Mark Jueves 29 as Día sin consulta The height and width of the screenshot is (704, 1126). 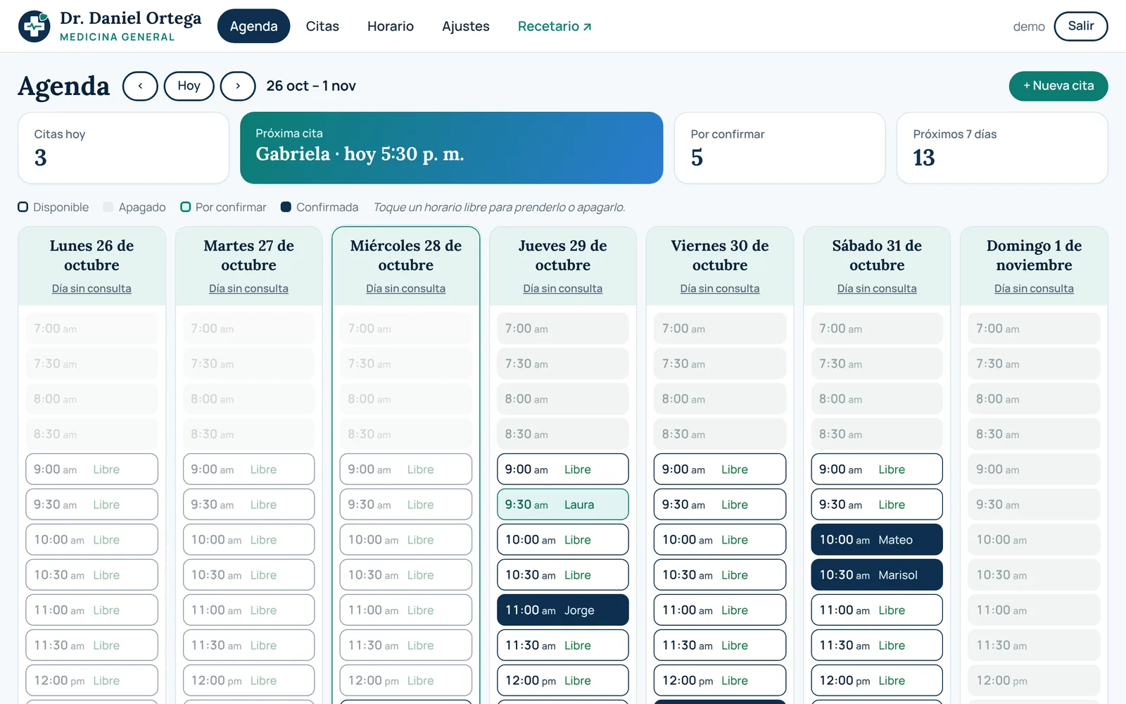[x=563, y=289]
